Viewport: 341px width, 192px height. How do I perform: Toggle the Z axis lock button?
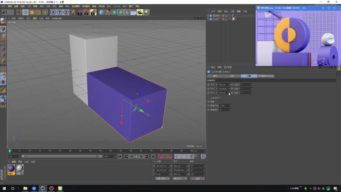[66, 12]
